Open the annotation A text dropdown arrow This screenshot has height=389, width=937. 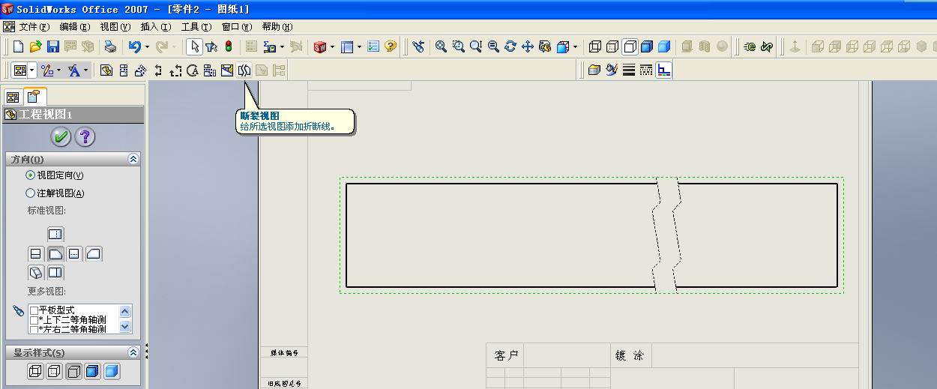(x=85, y=70)
